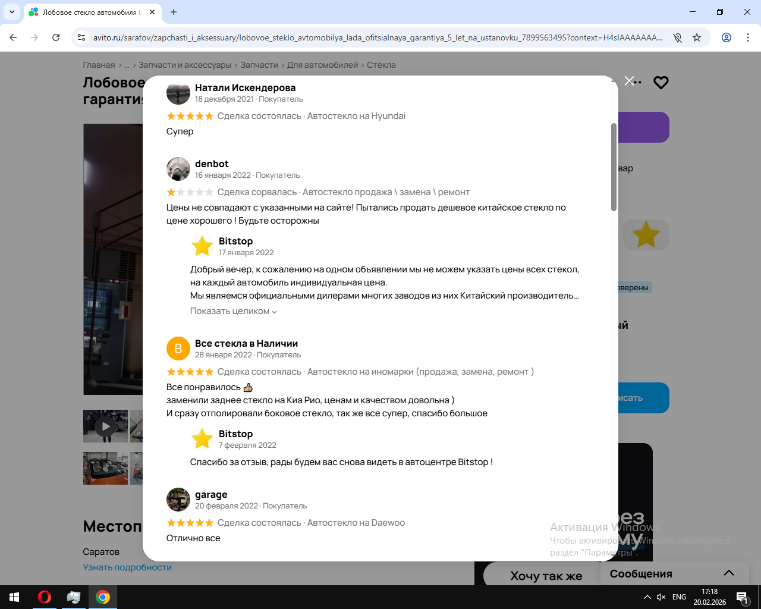Open a new browser tab
The image size is (761, 609).
[x=174, y=12]
